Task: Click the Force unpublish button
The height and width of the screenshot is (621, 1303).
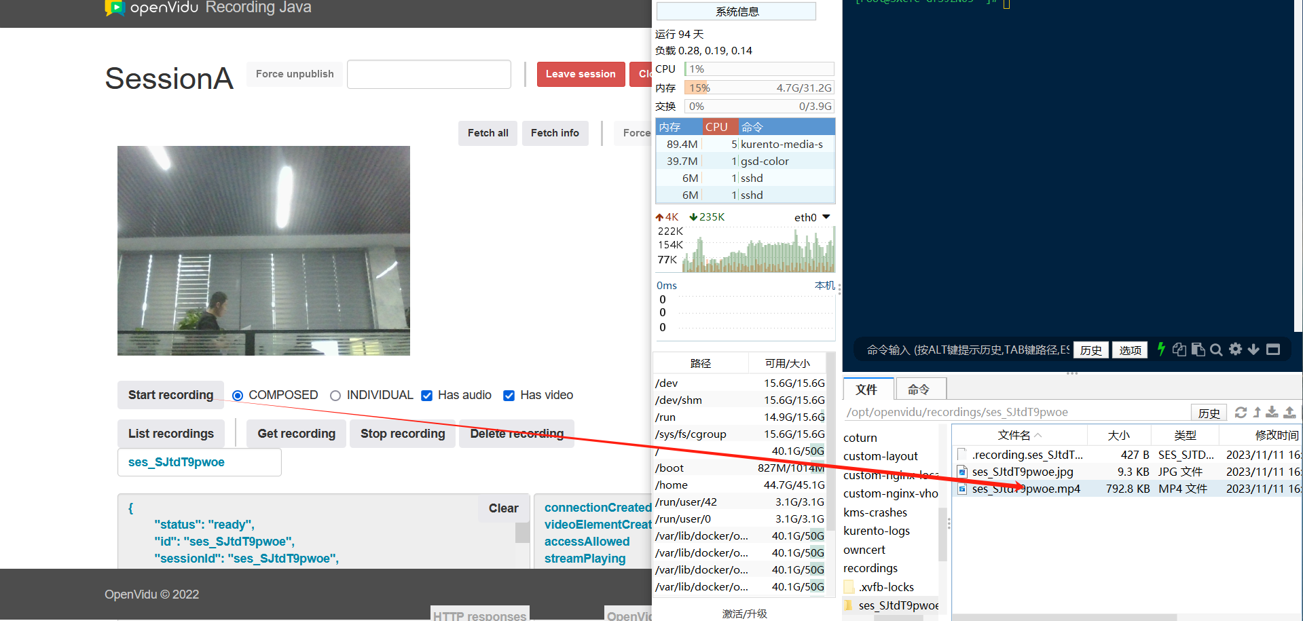Action: (295, 74)
